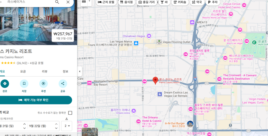268x136 pixels.
Task: Open directions with the 경로 icon
Action: [5, 84]
